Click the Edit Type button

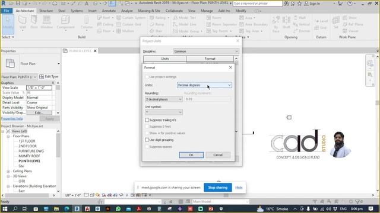click(49, 76)
